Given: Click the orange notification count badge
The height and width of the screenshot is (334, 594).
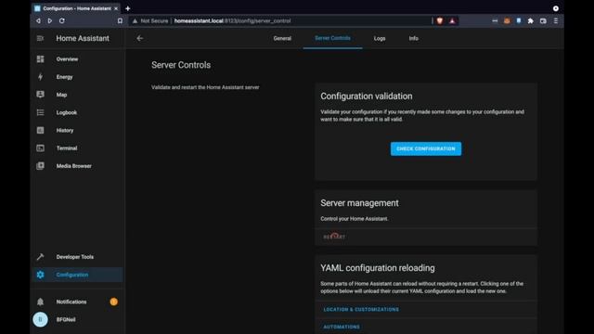Looking at the screenshot, I should [113, 302].
